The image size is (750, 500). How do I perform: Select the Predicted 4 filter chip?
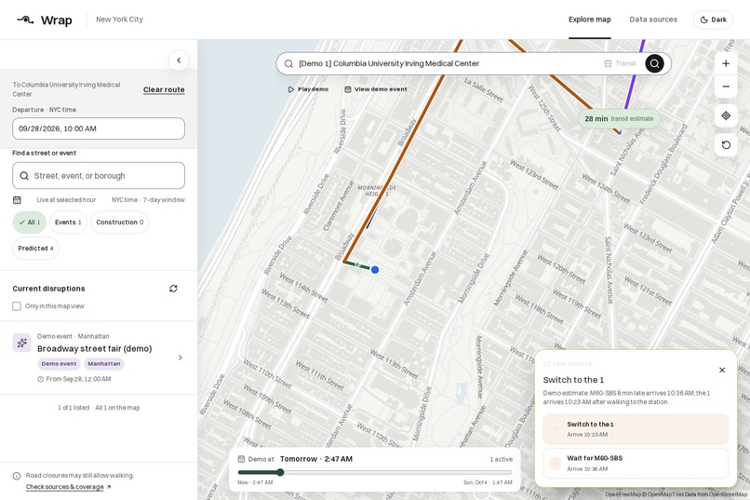coord(35,249)
